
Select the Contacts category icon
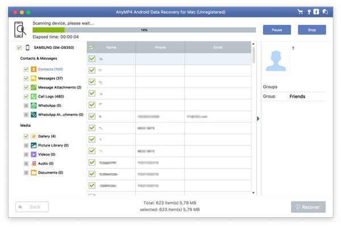pos(34,69)
